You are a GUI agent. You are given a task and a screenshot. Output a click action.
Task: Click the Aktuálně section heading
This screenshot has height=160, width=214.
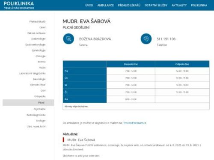70,134
